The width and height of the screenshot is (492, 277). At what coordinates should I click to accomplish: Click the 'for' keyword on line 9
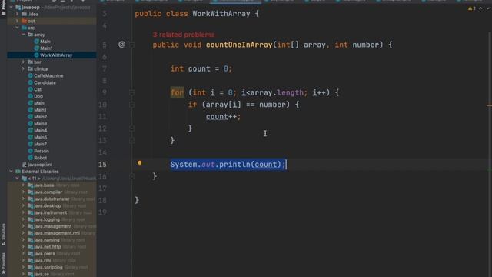pyautogui.click(x=177, y=92)
